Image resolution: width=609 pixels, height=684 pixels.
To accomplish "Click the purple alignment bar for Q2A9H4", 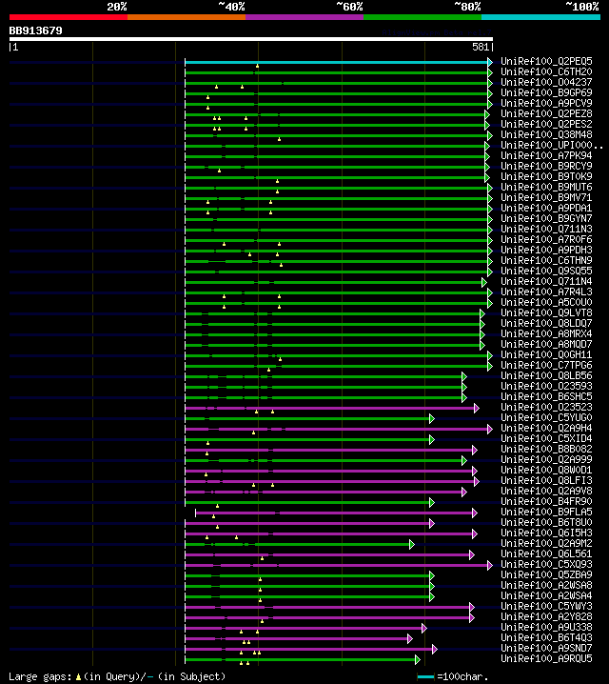I will pyautogui.click(x=336, y=430).
